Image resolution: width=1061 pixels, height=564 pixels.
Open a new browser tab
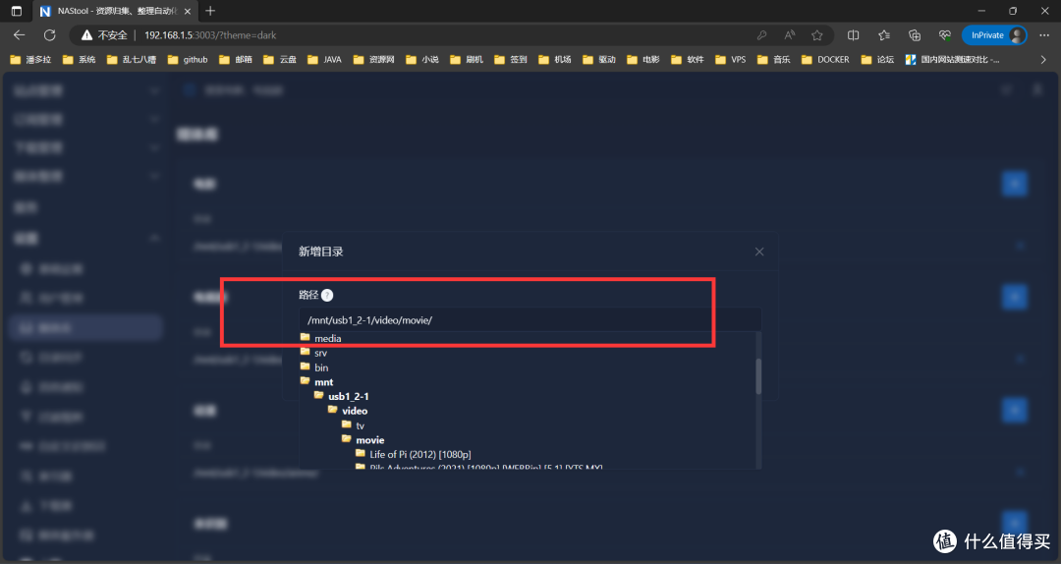[210, 11]
